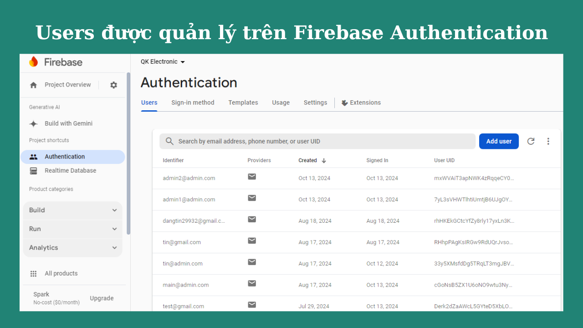Switch to the Users tab
The image size is (583, 328).
click(x=149, y=103)
